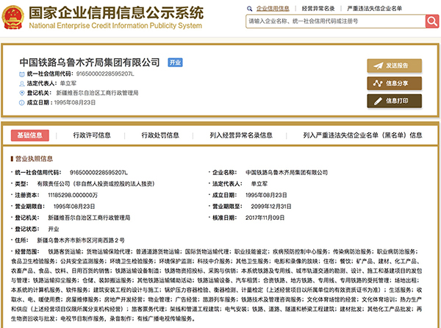
Task: Click the pencil icon on 信息打印
Action: (x=378, y=101)
